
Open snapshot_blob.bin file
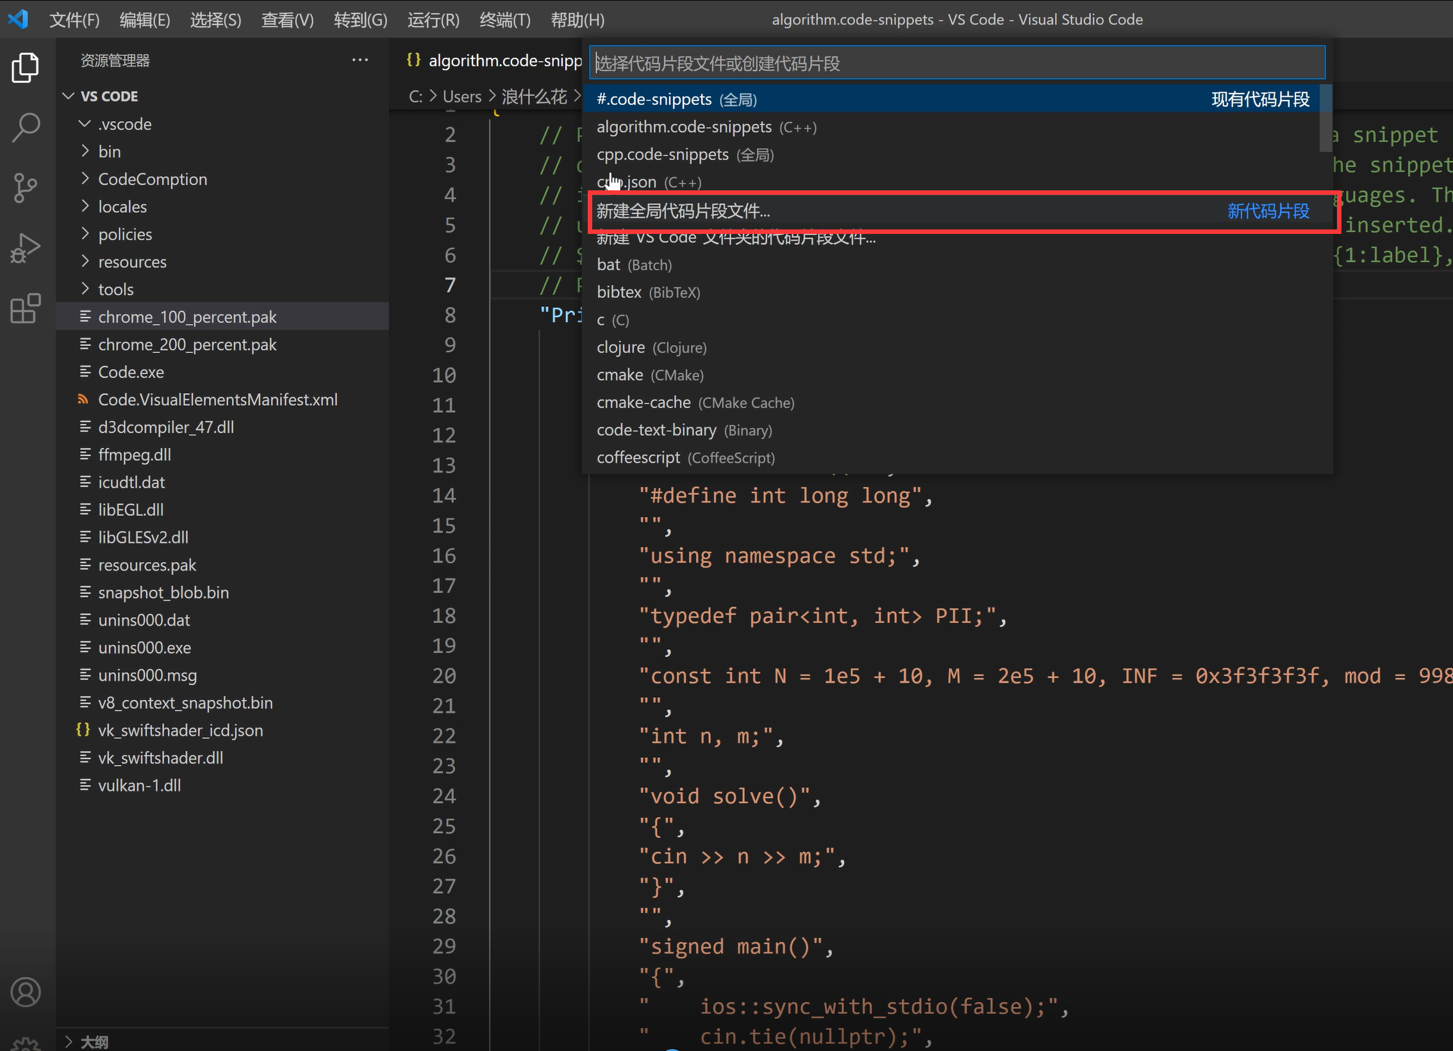(222, 592)
